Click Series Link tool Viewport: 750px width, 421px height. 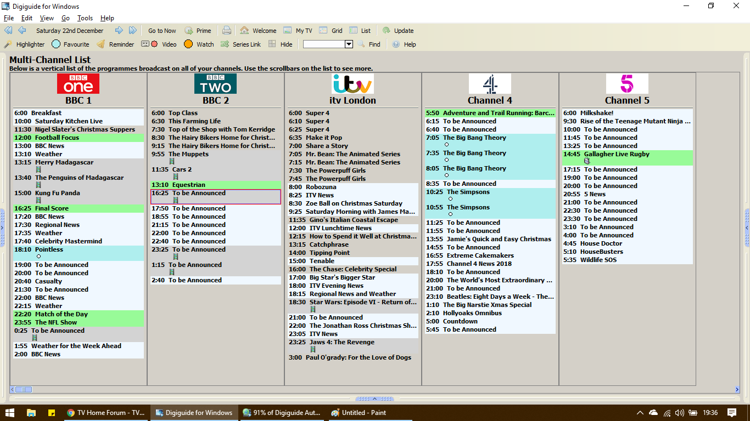[x=240, y=44]
